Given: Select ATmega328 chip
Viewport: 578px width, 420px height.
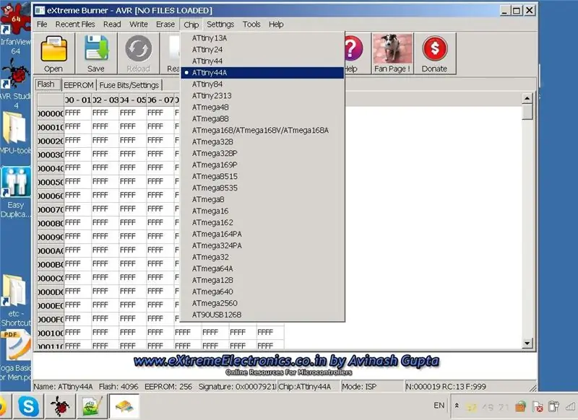Looking at the screenshot, I should [262, 141].
